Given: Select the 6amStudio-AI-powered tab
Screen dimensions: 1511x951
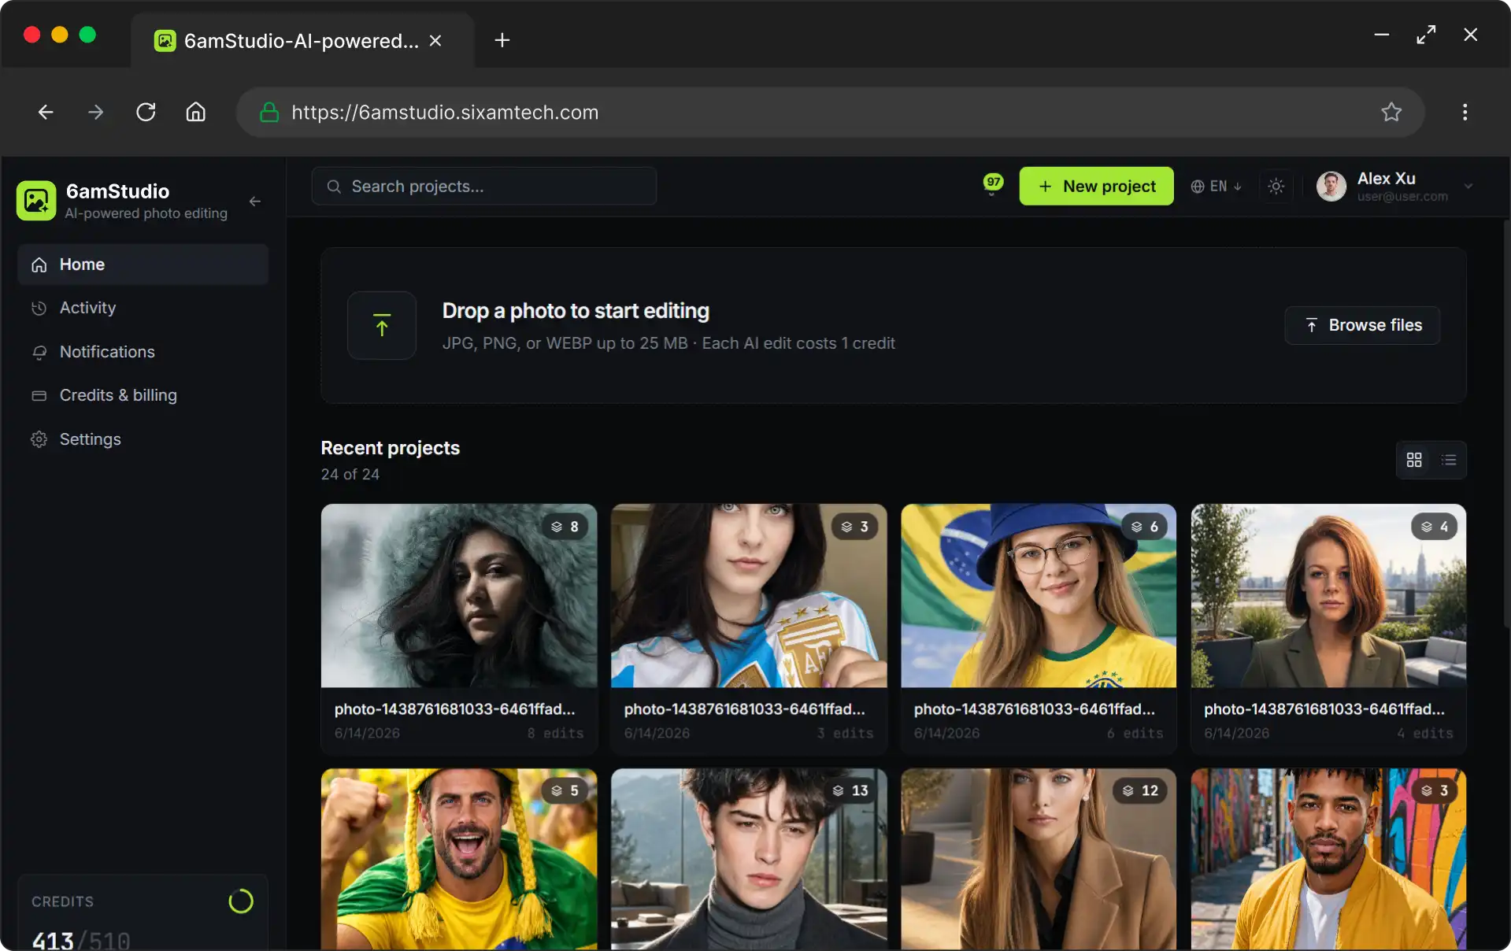Looking at the screenshot, I should point(302,40).
